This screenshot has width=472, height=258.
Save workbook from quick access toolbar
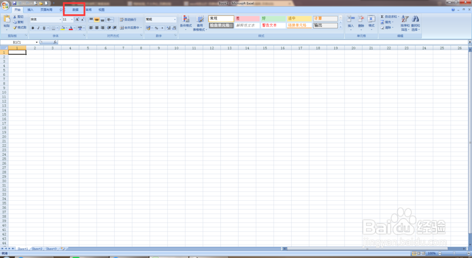15,3
